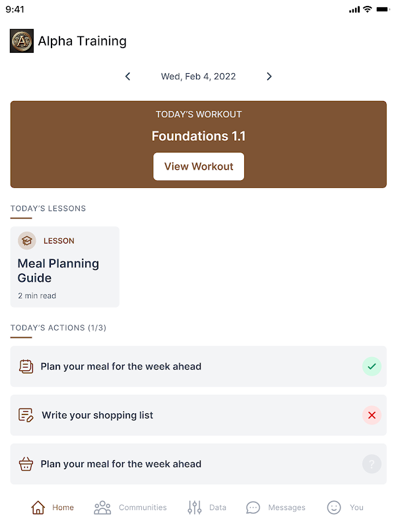Check the battery status icon
The height and width of the screenshot is (528, 396).
pyautogui.click(x=382, y=10)
